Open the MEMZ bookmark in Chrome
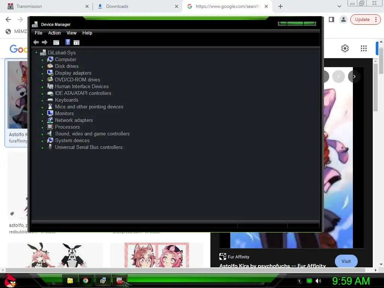 click(x=16, y=31)
